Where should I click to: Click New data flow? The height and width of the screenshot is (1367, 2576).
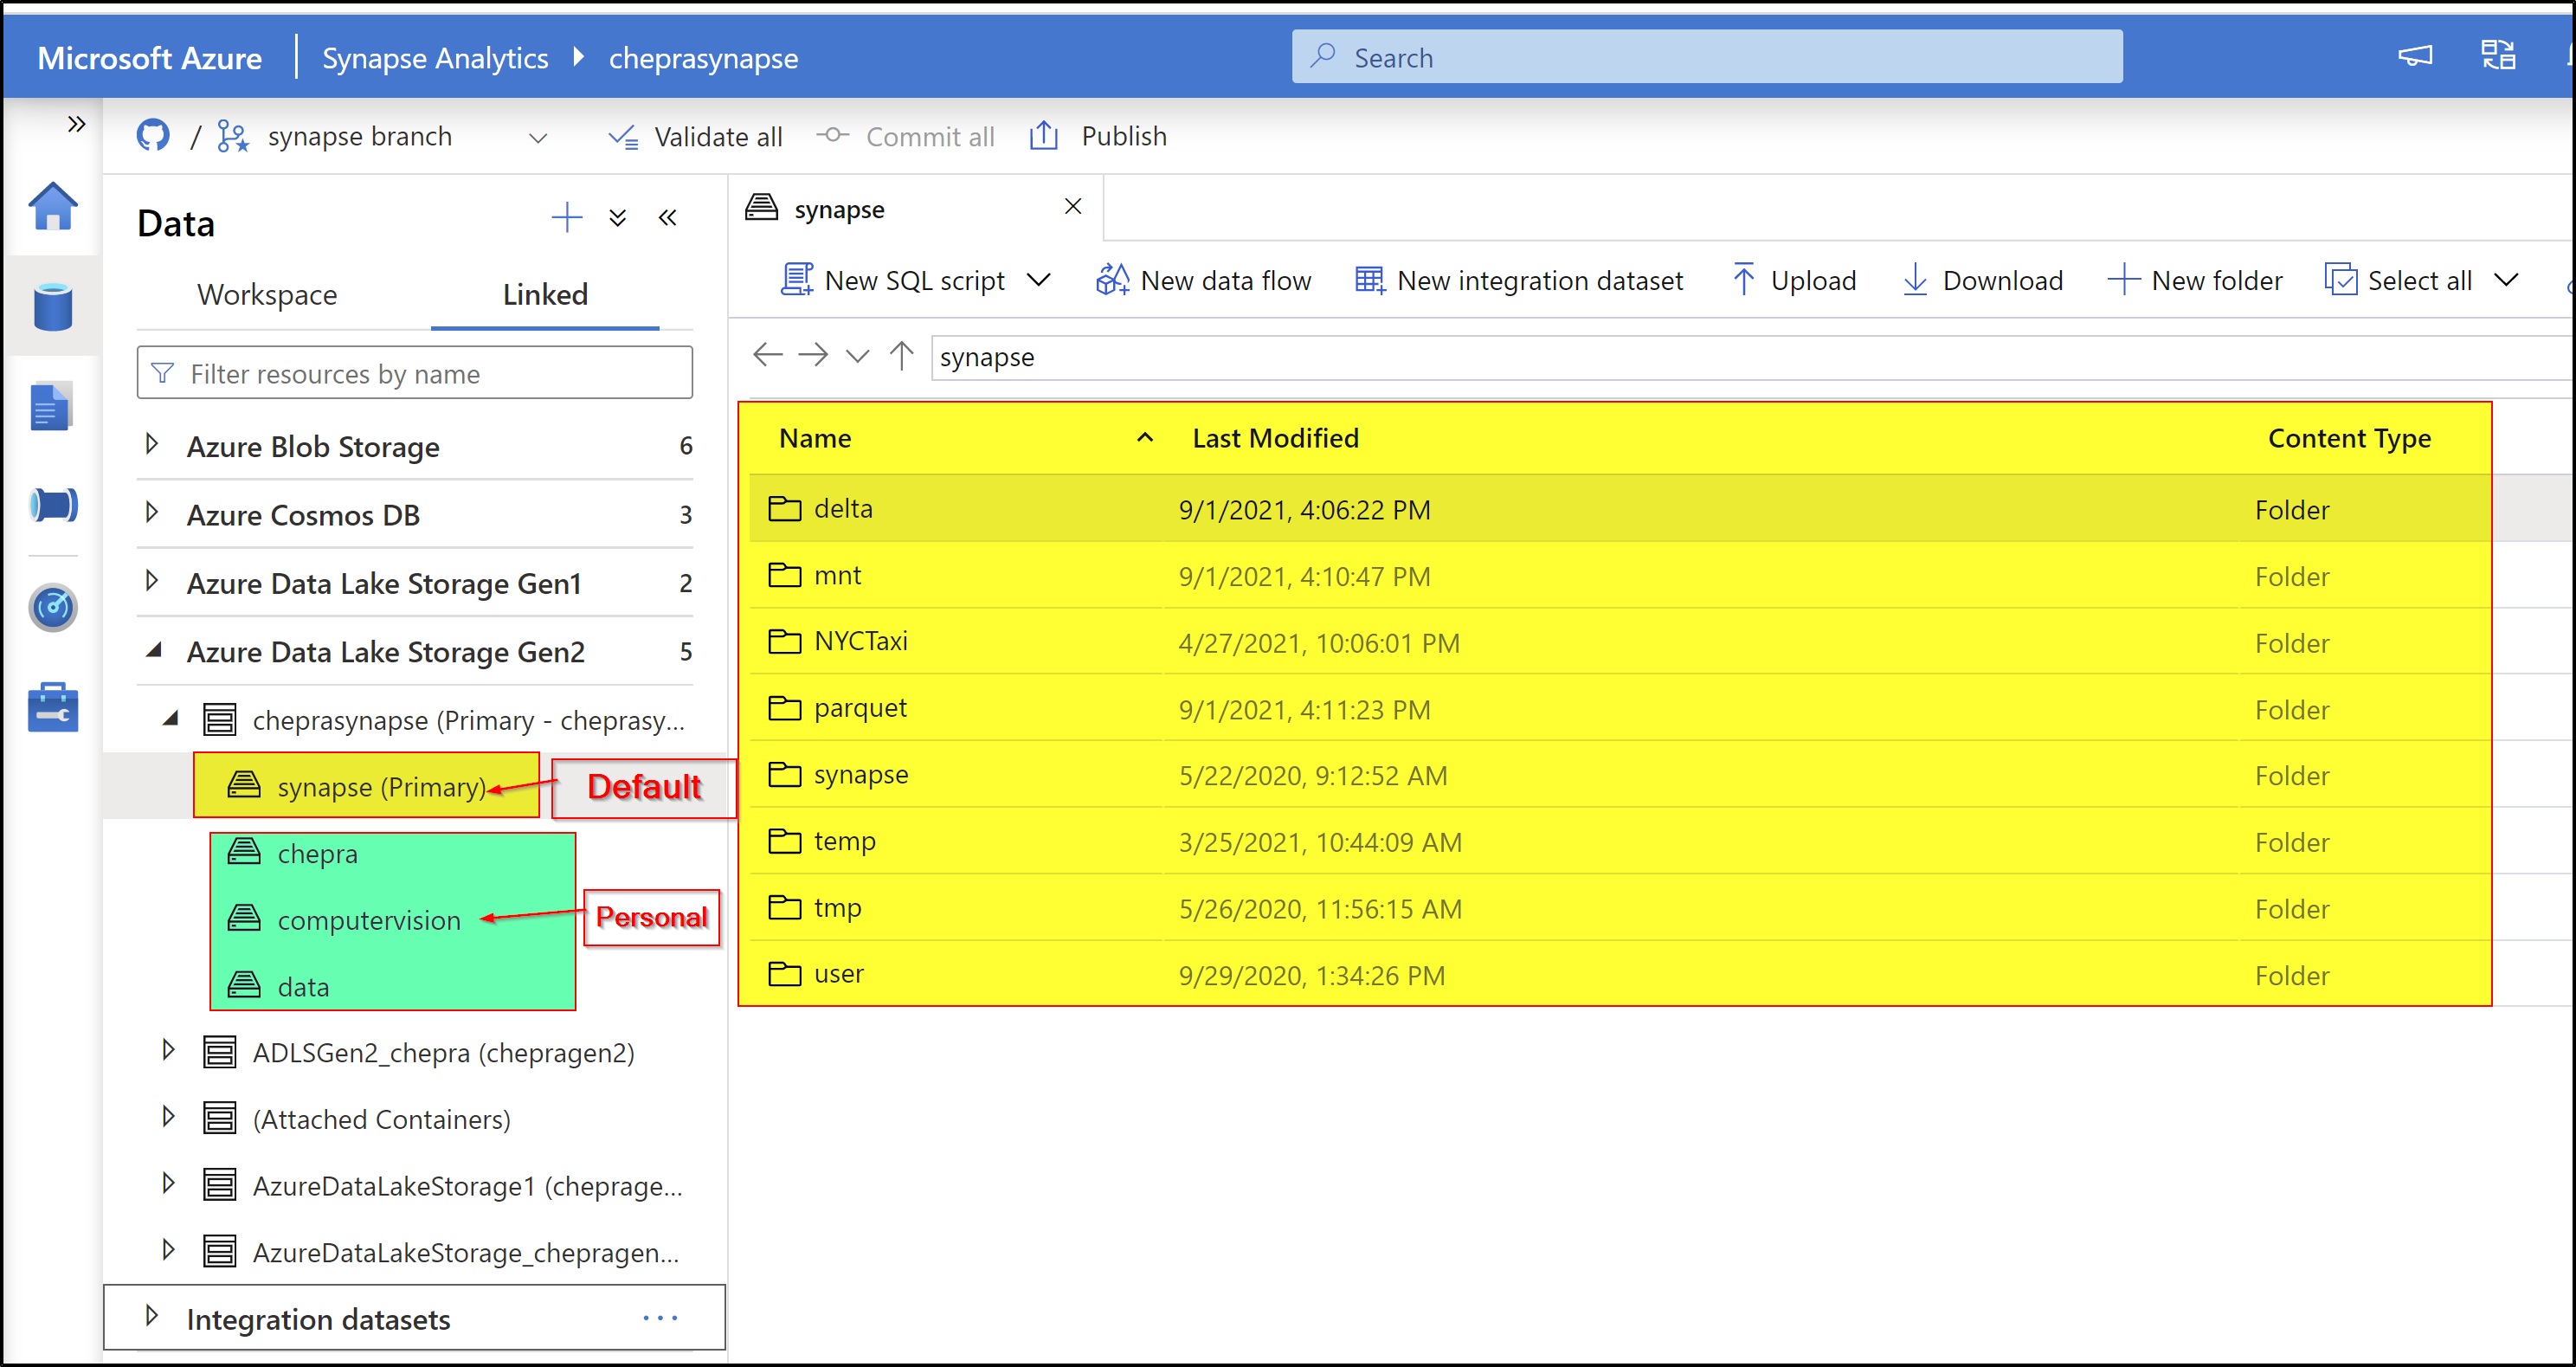[x=1203, y=280]
